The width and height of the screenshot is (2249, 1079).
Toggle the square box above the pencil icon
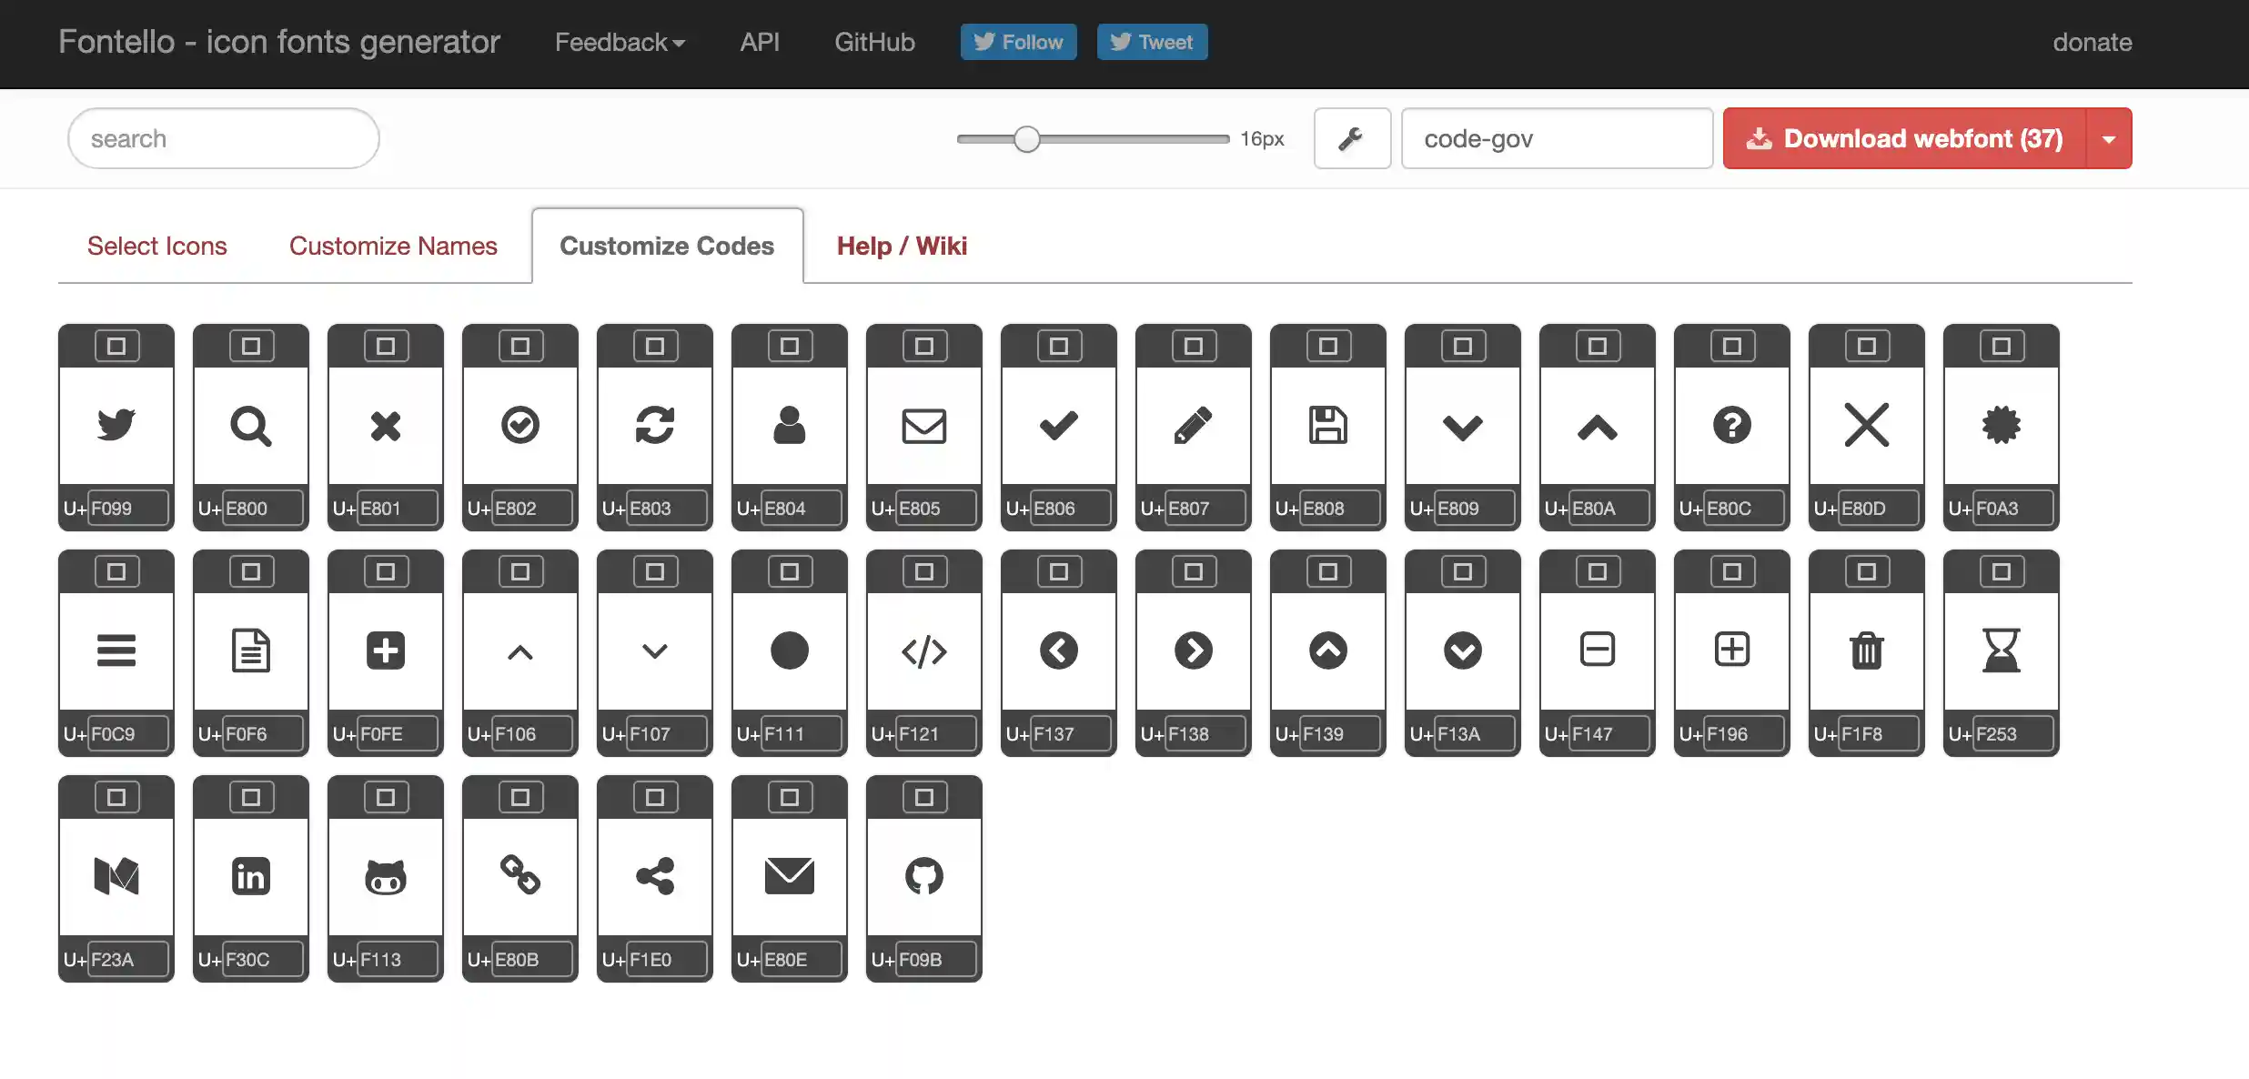[1193, 346]
